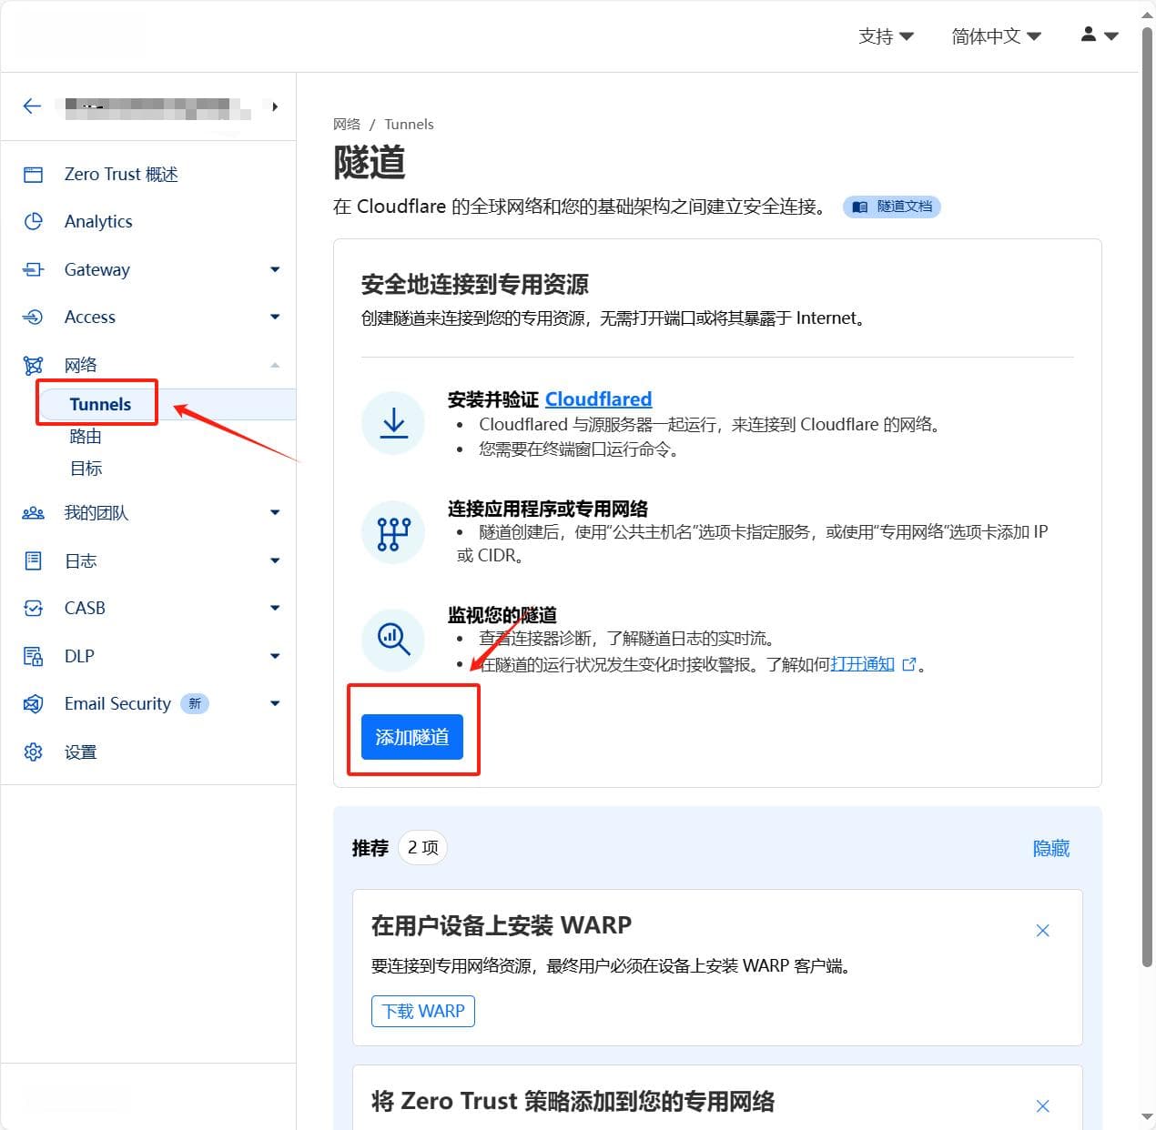This screenshot has height=1130, width=1156.
Task: Open the 打开通知 link
Action: [862, 664]
